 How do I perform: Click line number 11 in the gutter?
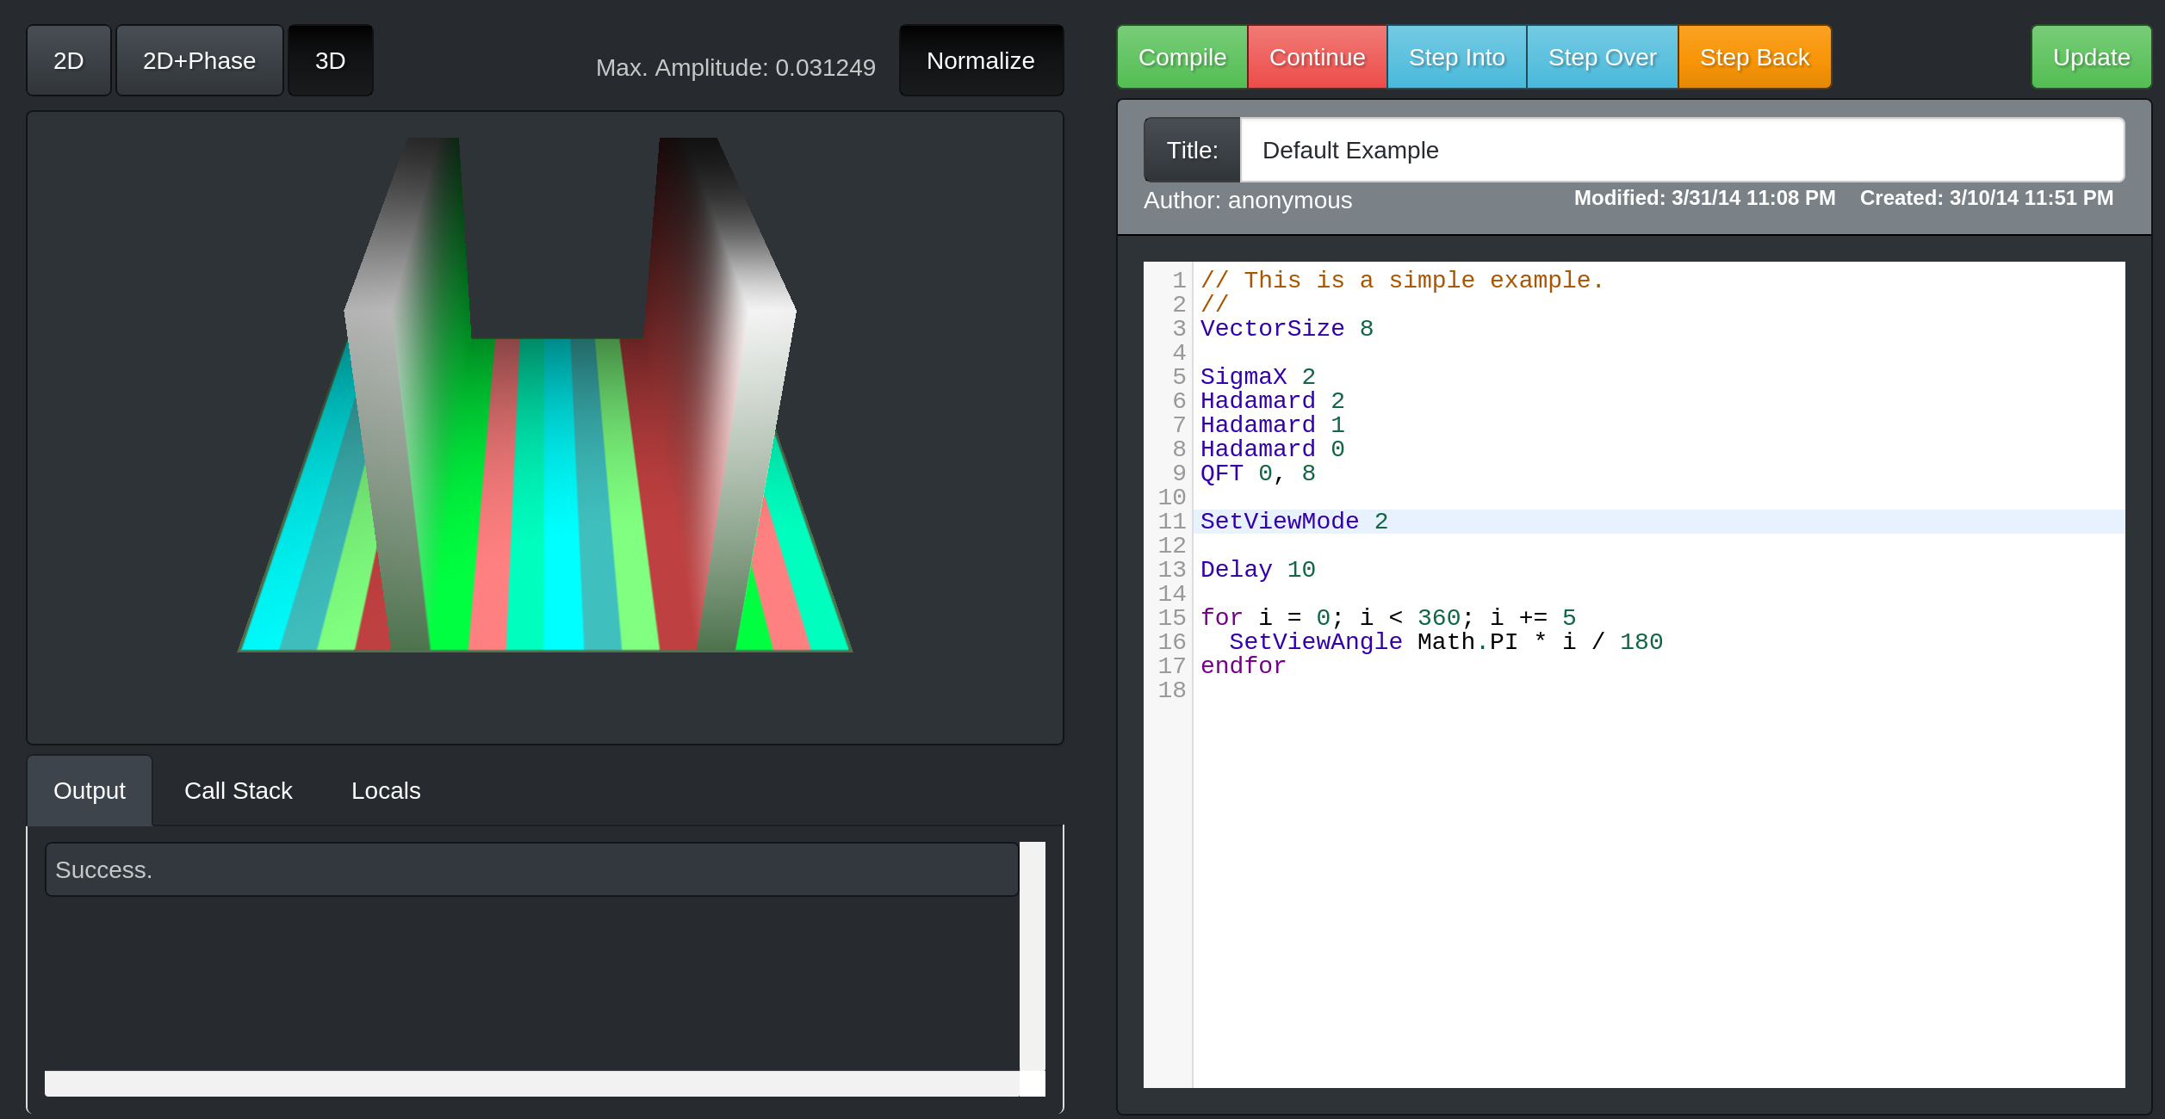tap(1172, 522)
